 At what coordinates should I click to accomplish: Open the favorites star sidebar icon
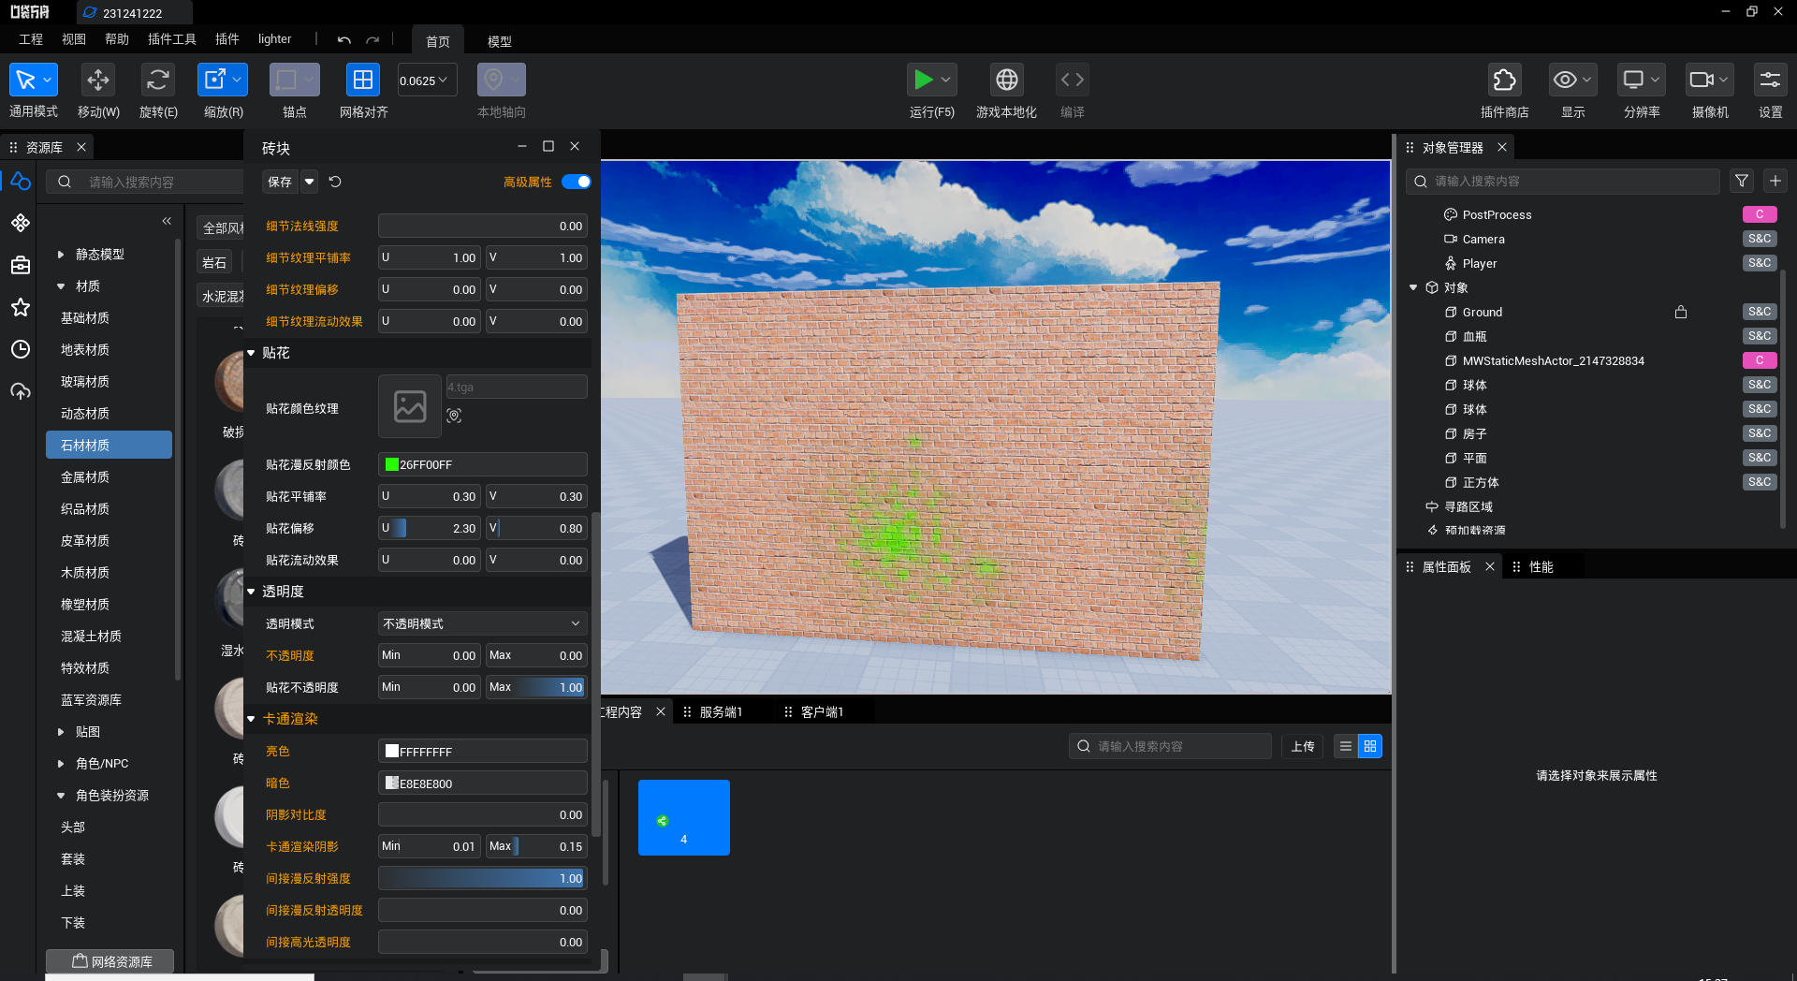pos(21,307)
